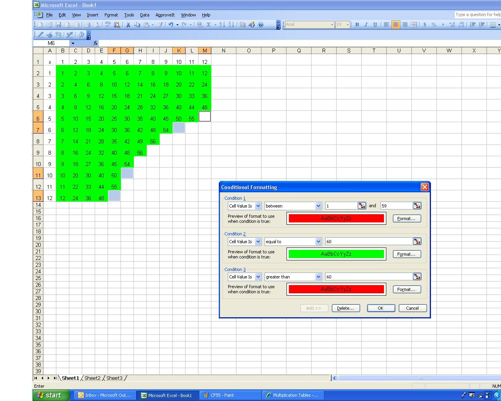The height and width of the screenshot is (401, 501).
Task: Click OK in Conditional Formatting dialog
Action: (381, 308)
